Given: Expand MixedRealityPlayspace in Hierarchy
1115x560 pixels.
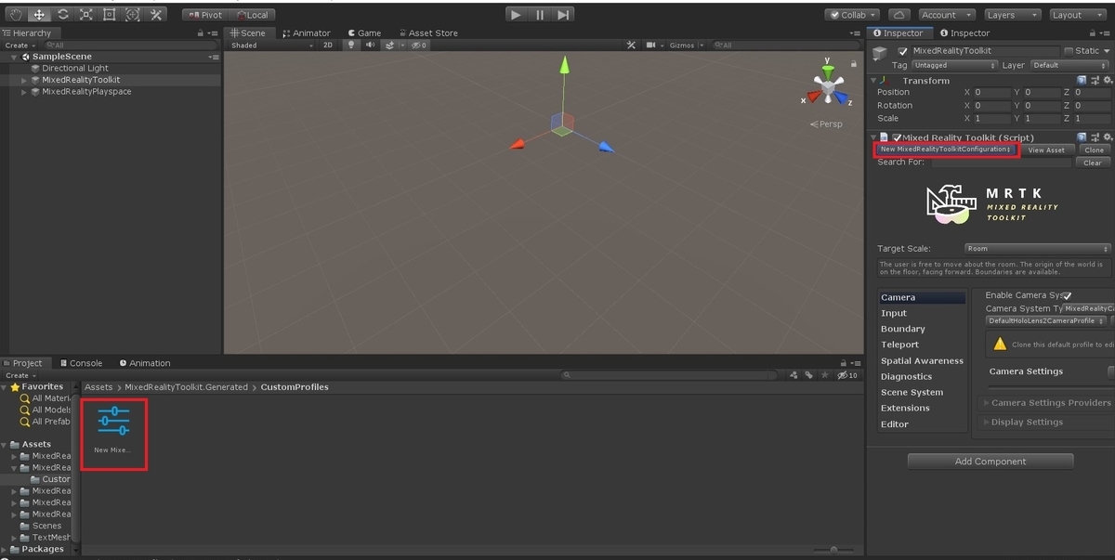Looking at the screenshot, I should [24, 92].
